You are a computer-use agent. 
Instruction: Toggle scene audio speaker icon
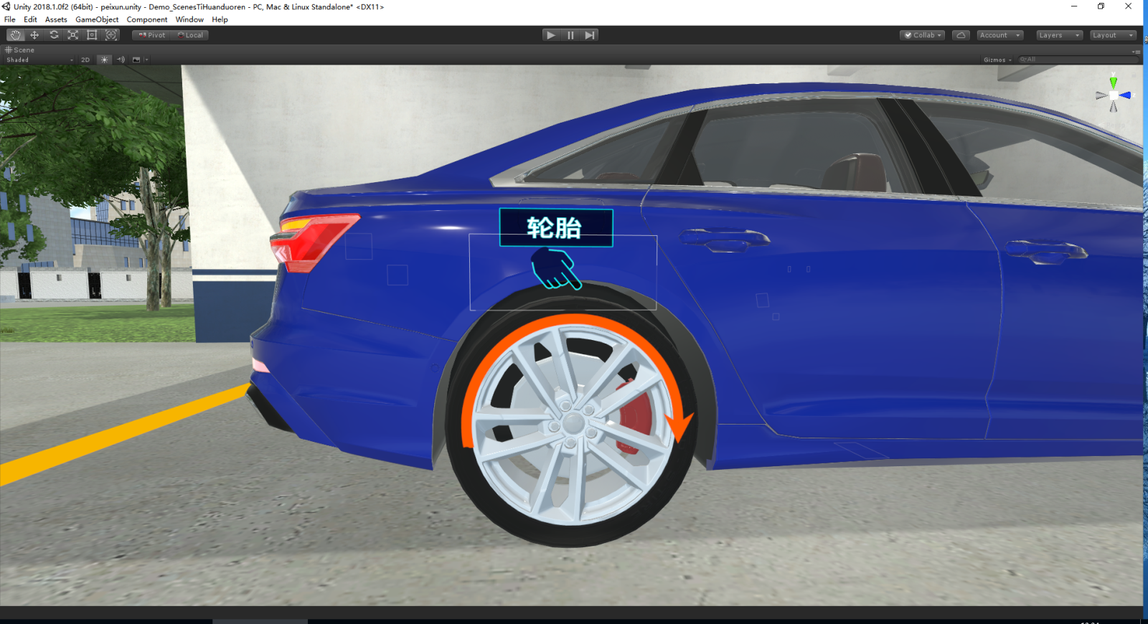tap(121, 60)
